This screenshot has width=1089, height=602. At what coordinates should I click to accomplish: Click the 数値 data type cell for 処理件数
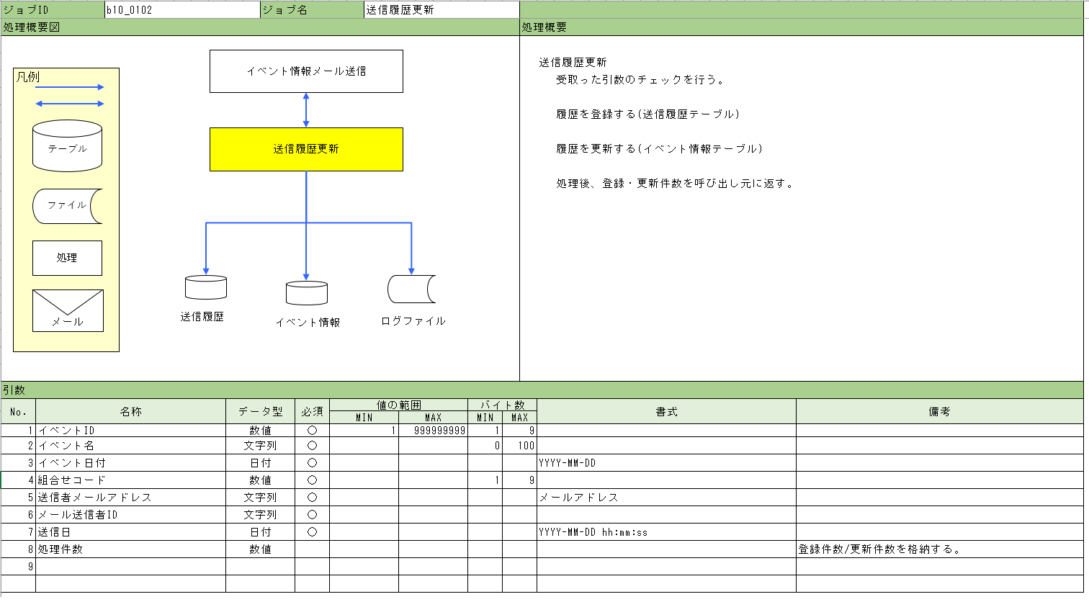tap(261, 549)
